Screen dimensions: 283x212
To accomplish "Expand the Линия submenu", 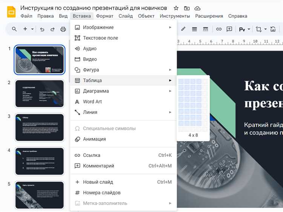I will click(170, 112).
